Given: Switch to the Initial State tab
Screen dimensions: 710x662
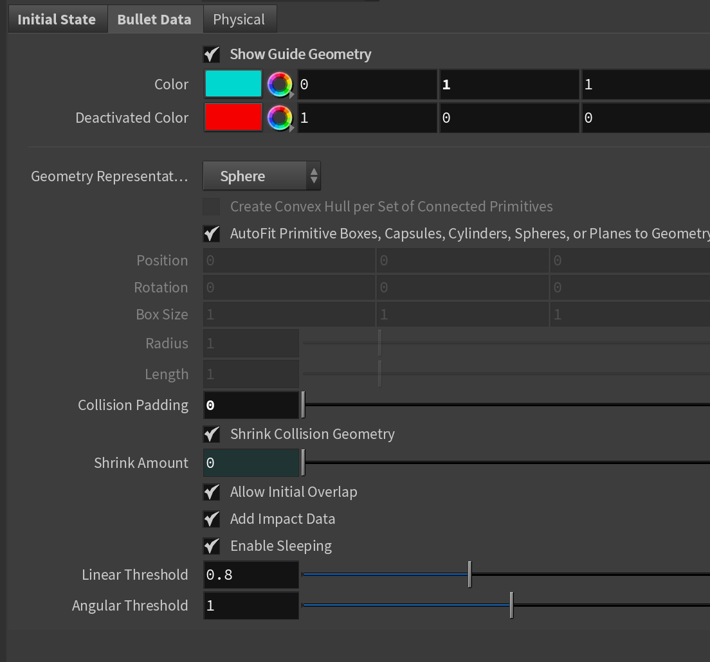Looking at the screenshot, I should point(58,19).
